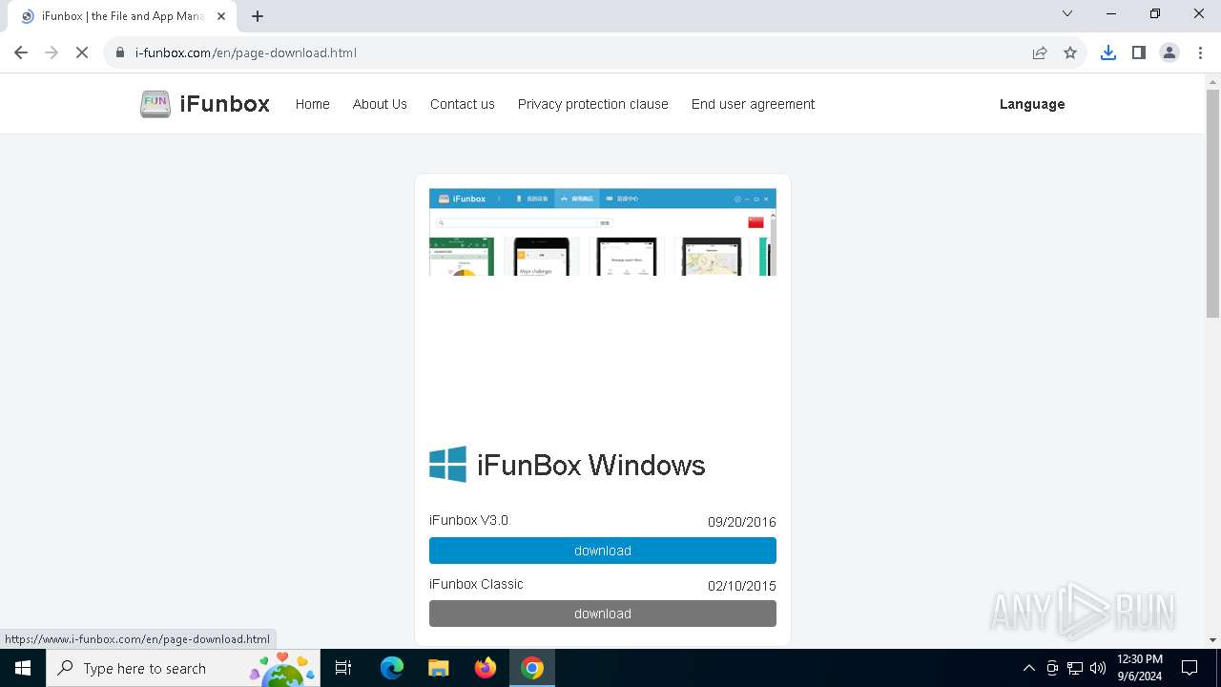Click the 09/20/2016 release date
Viewport: 1221px width, 687px height.
click(x=741, y=522)
